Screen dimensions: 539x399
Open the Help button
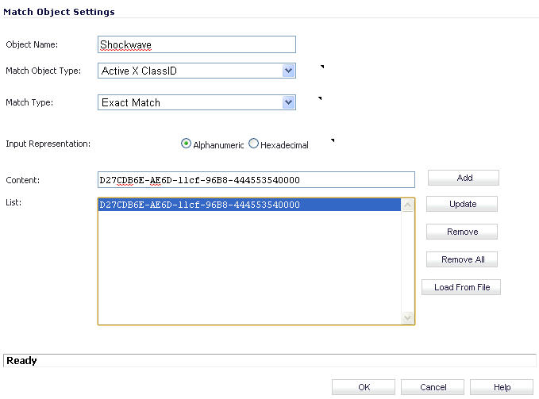point(502,387)
